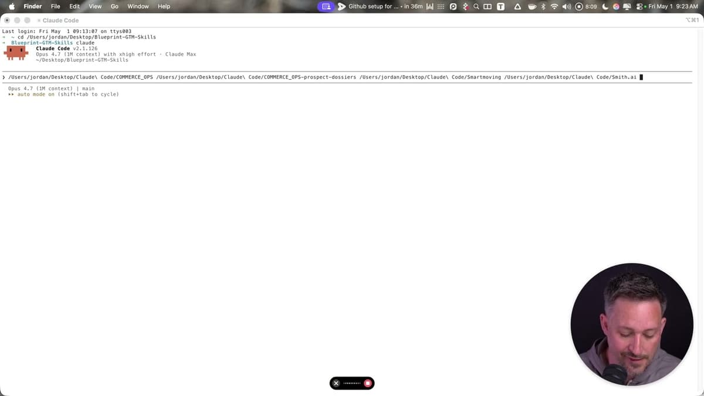Viewport: 704px width, 396px height.
Task: Click the '~/Desktop/Blueprint-GTM-Skills' path under the logo
Action: click(x=82, y=60)
